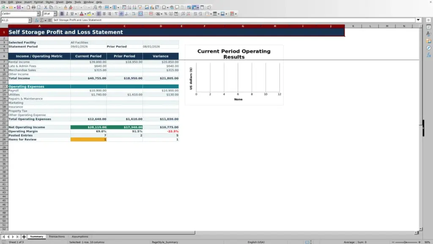Screen dimensions: 433x244
Task: Click the Merge and Center Cells icon
Action: pyautogui.click(x=140, y=14)
